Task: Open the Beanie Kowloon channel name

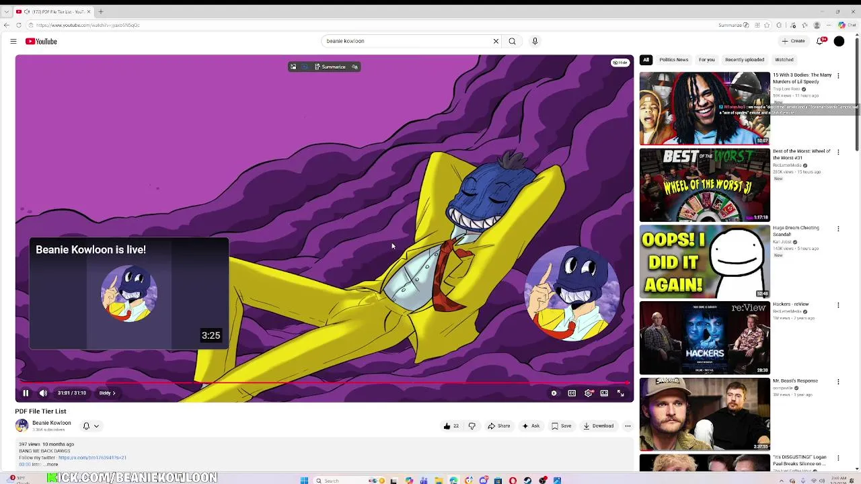Action: click(x=52, y=423)
